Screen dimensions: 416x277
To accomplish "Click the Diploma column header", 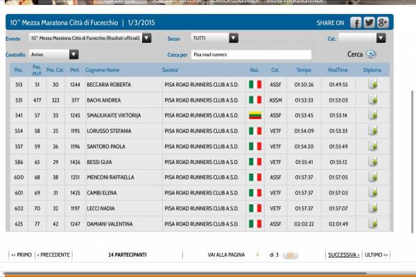I will 372,70.
